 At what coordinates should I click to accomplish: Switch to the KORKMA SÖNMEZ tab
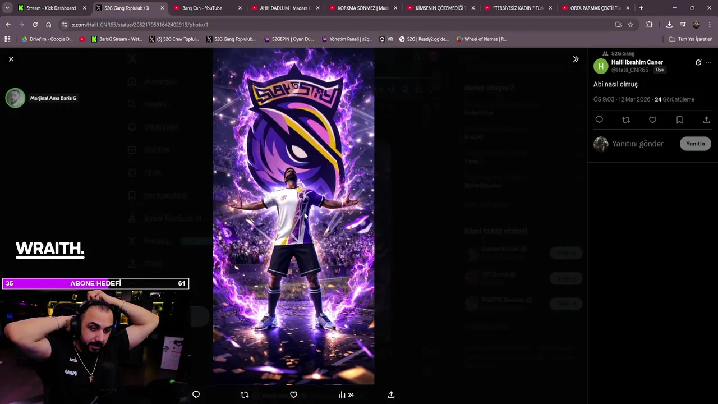[363, 8]
